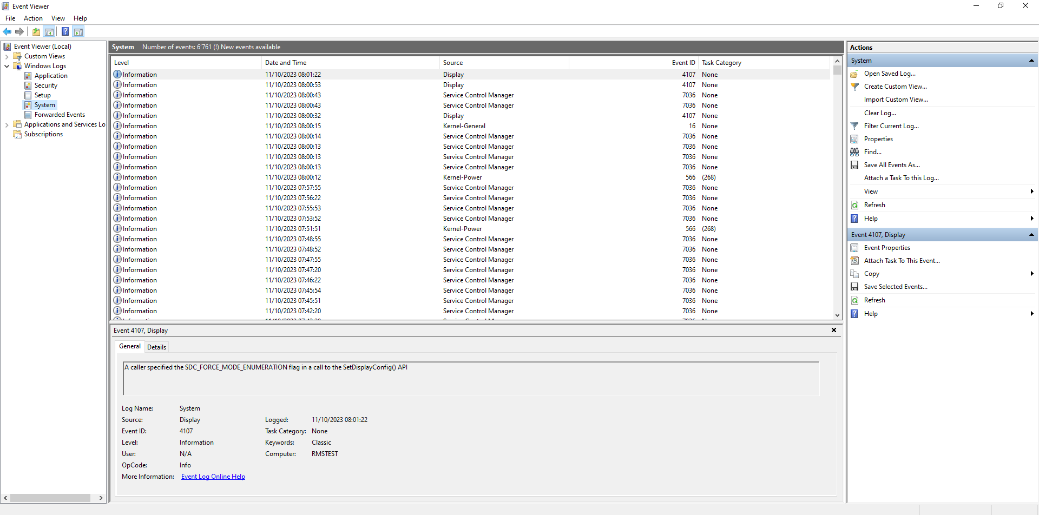Open the Help menu
The image size is (1039, 515).
pos(80,18)
